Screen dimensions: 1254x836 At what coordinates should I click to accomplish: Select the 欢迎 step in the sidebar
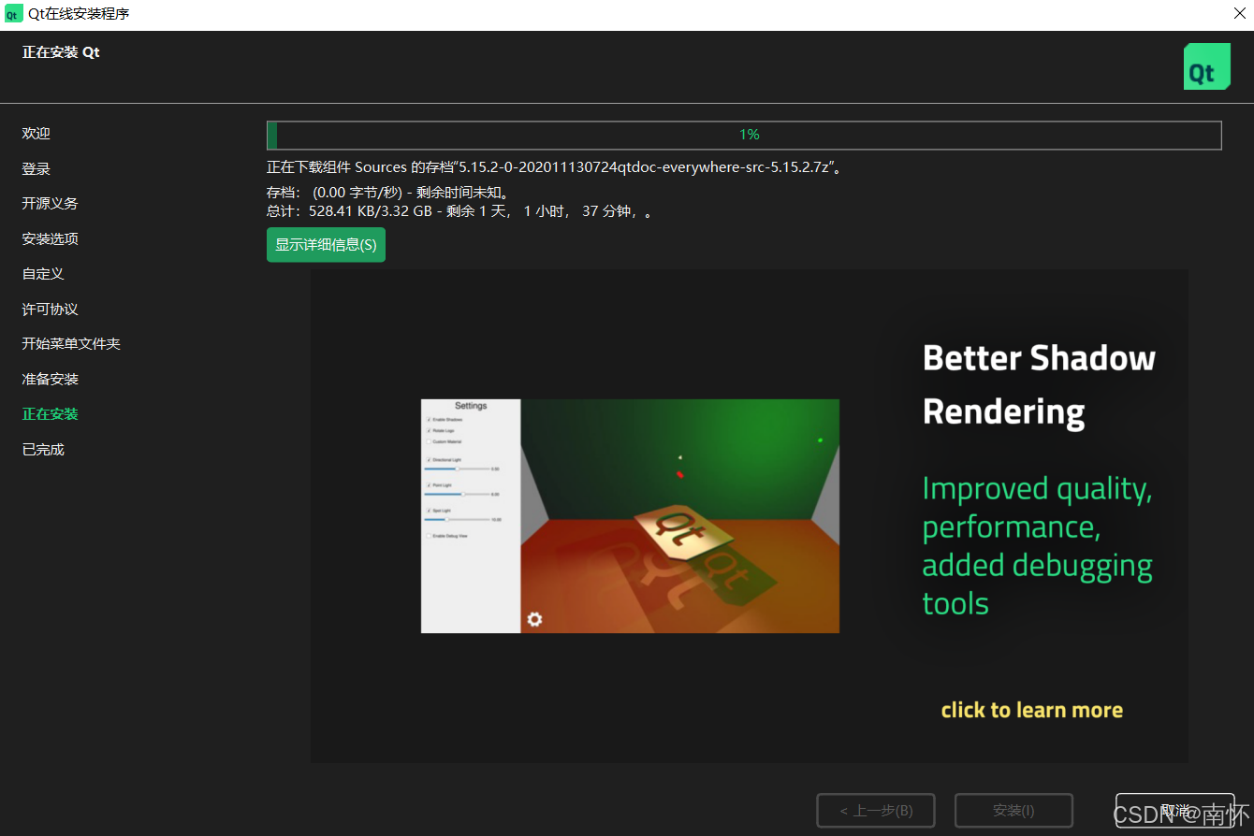coord(36,134)
